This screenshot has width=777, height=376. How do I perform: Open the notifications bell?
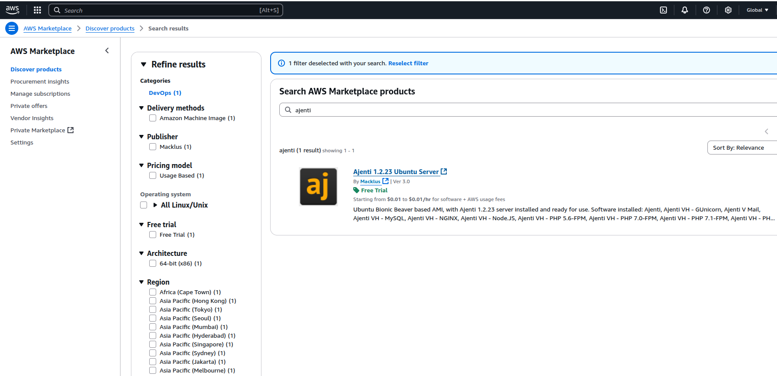tap(685, 10)
